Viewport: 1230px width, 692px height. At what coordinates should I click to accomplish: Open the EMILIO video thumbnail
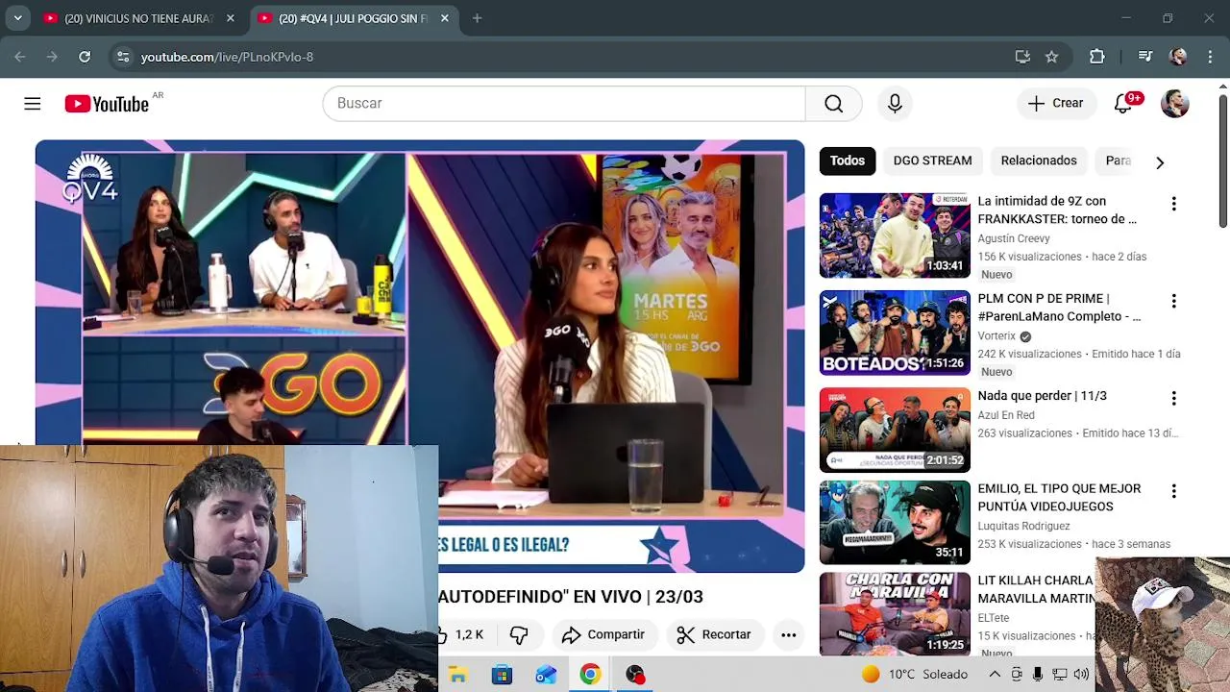point(895,522)
